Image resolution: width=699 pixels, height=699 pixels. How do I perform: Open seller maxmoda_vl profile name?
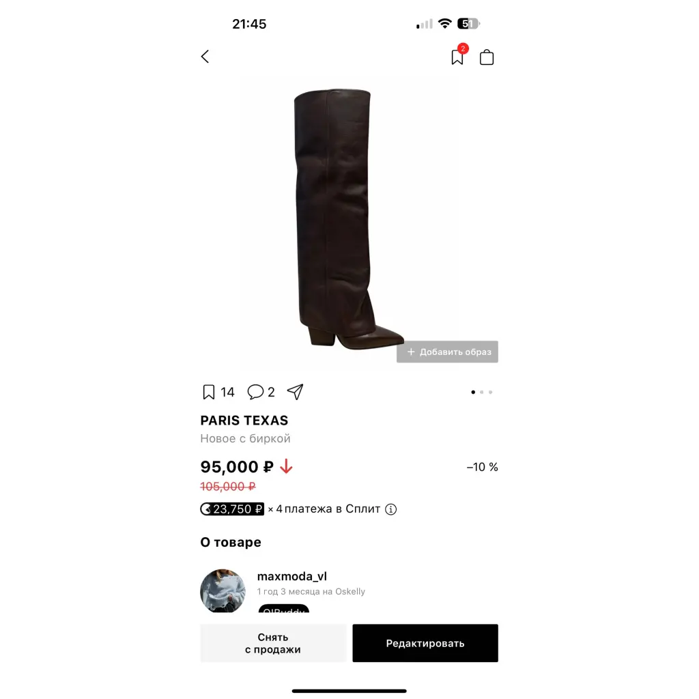(292, 576)
